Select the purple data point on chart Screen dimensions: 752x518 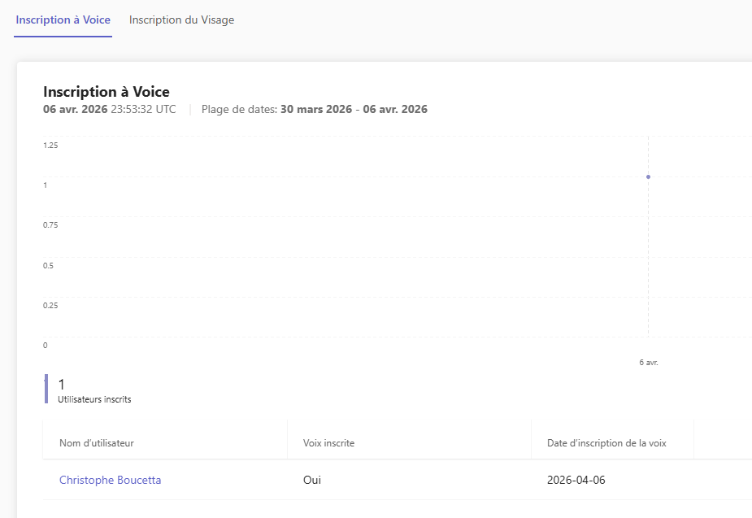pos(648,176)
